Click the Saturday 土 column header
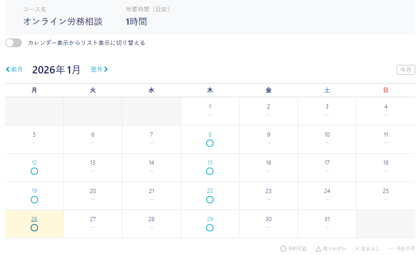 coord(327,90)
